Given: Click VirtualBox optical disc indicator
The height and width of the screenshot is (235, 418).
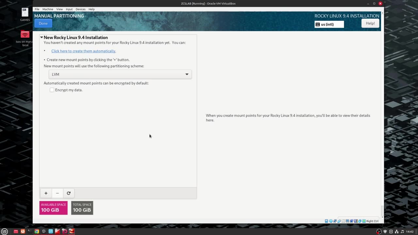Looking at the screenshot, I should (x=331, y=221).
